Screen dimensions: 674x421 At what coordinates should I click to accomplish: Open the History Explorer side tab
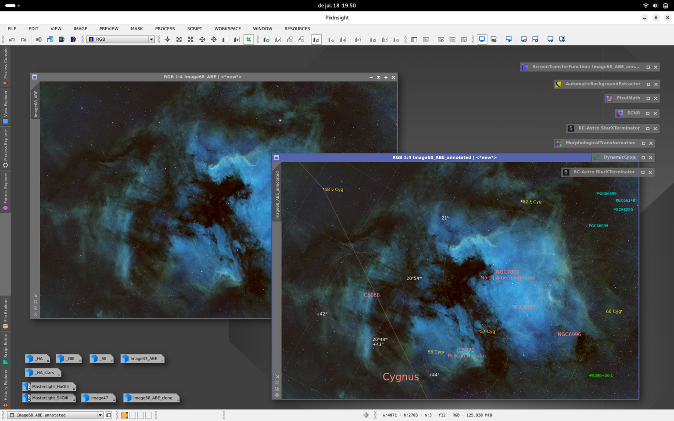tap(5, 389)
